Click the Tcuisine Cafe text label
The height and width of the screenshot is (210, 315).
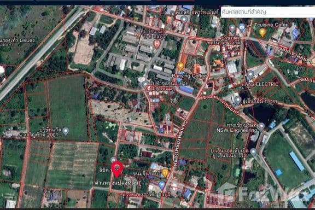click(x=270, y=25)
